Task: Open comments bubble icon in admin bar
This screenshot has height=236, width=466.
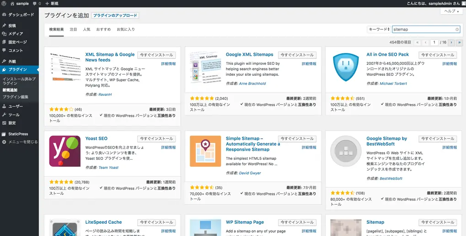Action: tap(34, 4)
